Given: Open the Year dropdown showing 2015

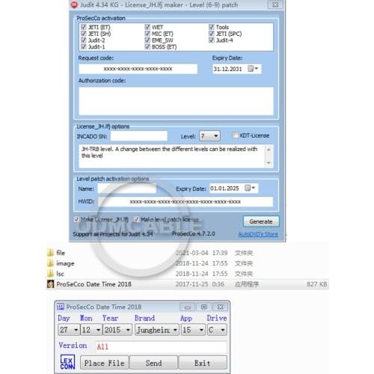Looking at the screenshot, I should (x=117, y=330).
